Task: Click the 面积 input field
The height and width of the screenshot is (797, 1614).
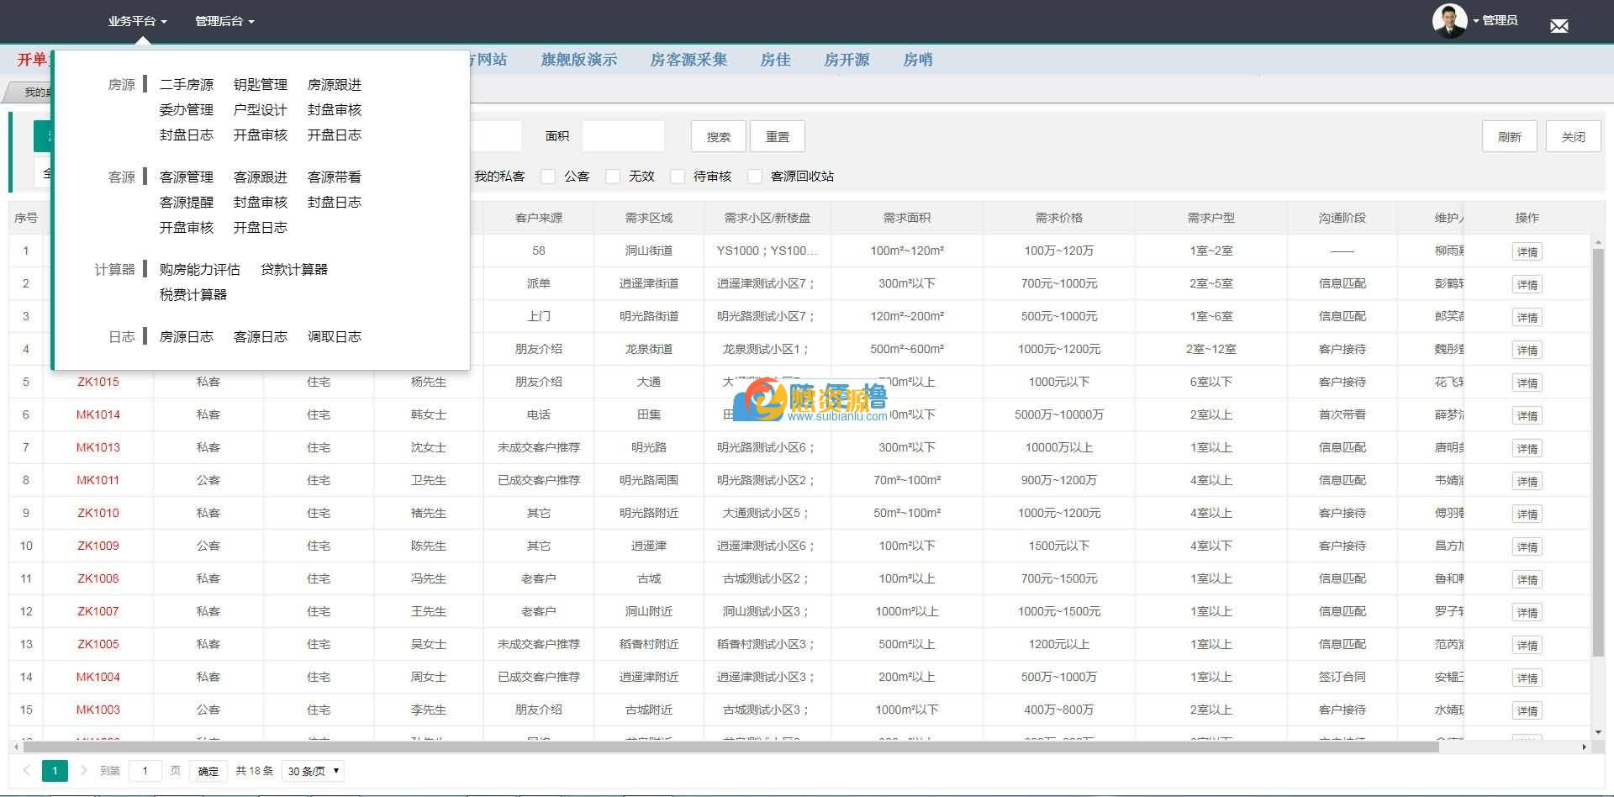Action: click(x=624, y=135)
